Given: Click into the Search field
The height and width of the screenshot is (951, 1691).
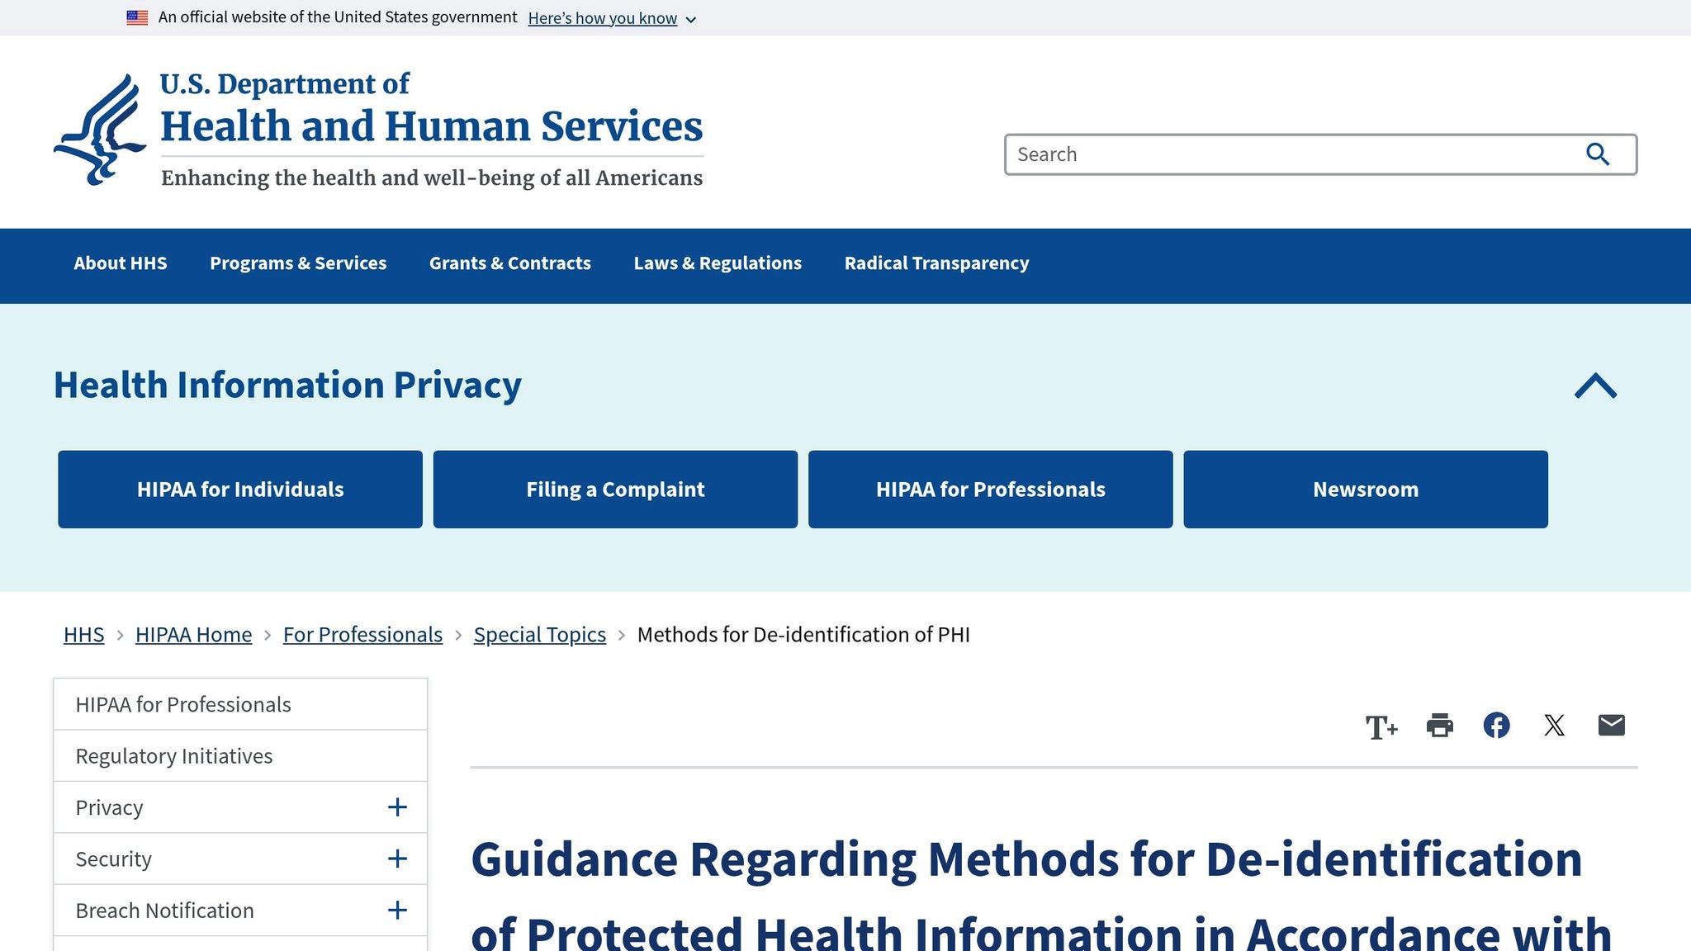Looking at the screenshot, I should pyautogui.click(x=1288, y=154).
